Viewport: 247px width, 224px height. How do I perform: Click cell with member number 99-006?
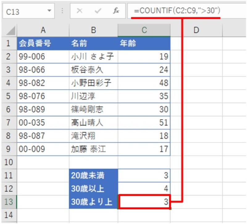click(x=43, y=57)
